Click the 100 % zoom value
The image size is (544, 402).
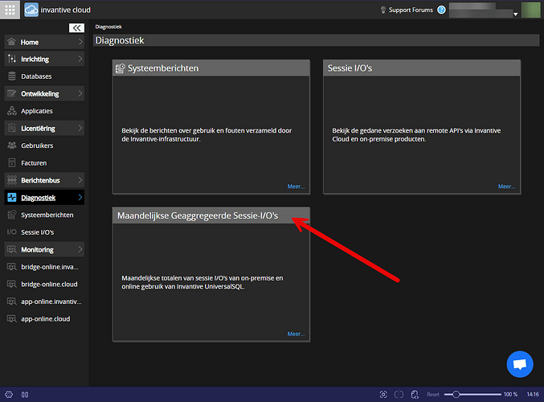(510, 395)
